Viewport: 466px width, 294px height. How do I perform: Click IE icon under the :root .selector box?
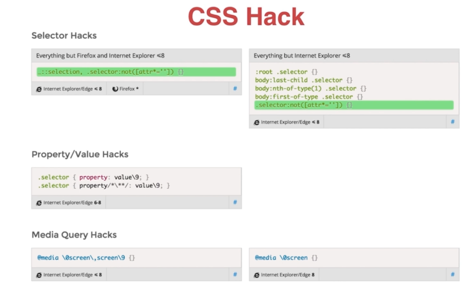(x=256, y=122)
